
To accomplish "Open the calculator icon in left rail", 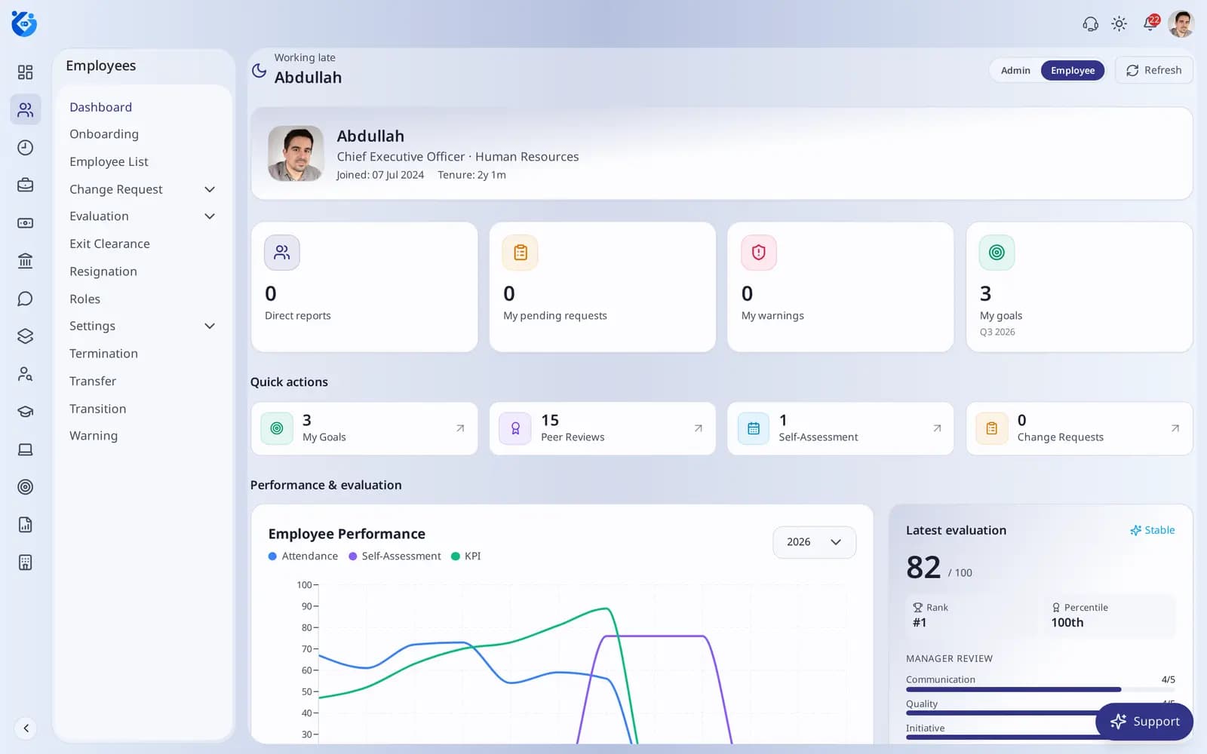I will pyautogui.click(x=25, y=562).
